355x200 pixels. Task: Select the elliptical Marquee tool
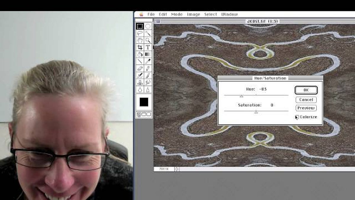148,26
